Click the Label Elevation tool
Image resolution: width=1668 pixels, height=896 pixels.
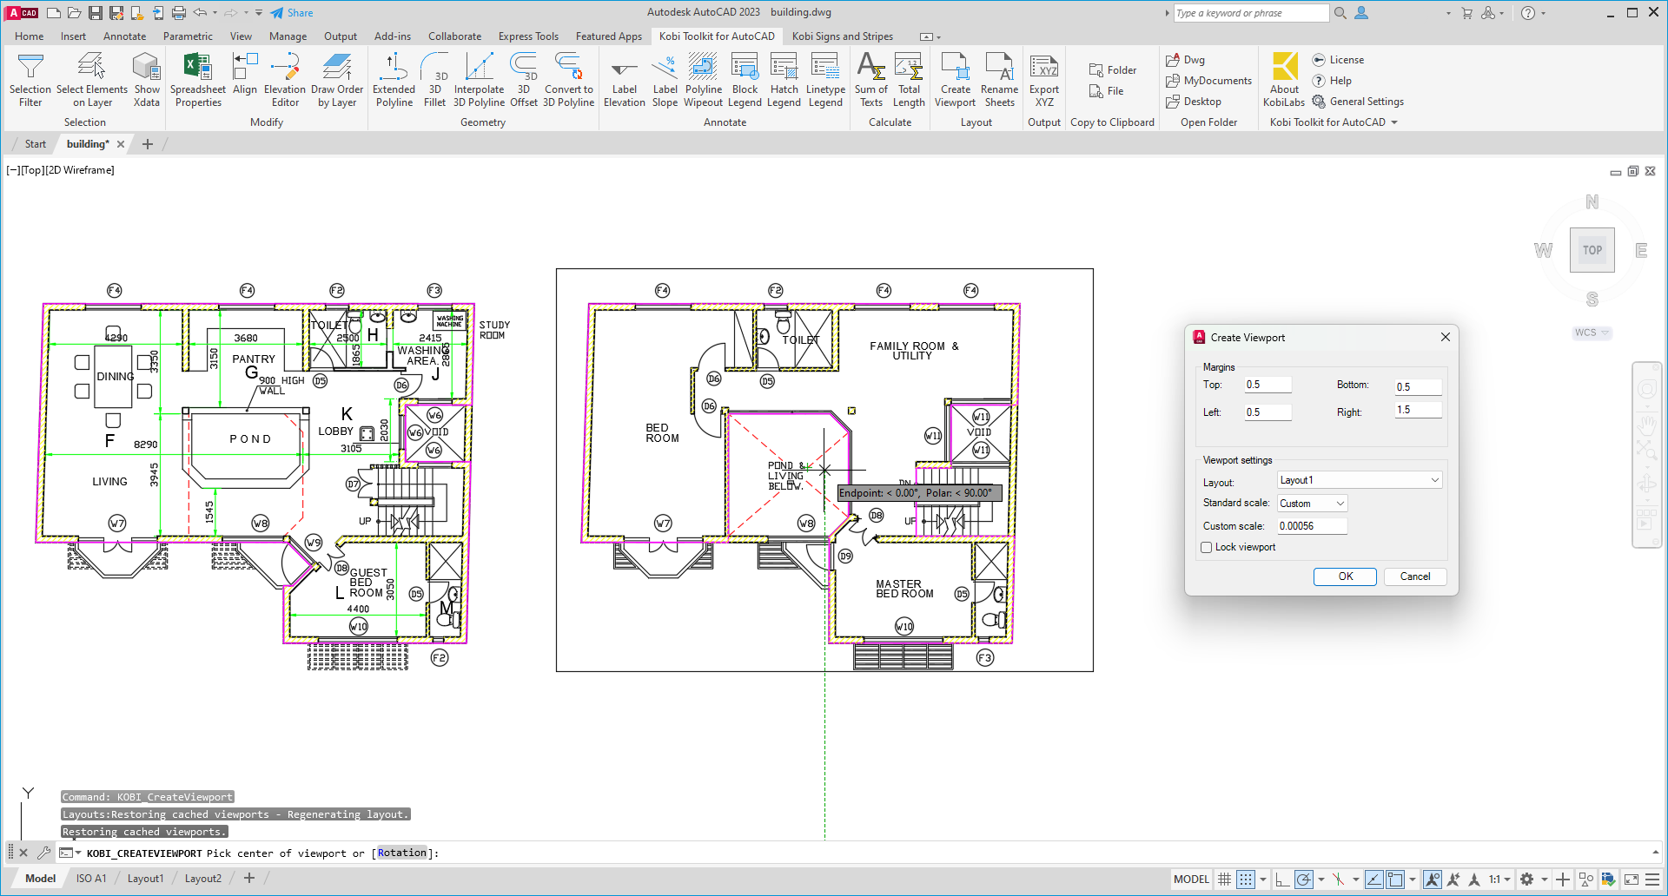[625, 80]
